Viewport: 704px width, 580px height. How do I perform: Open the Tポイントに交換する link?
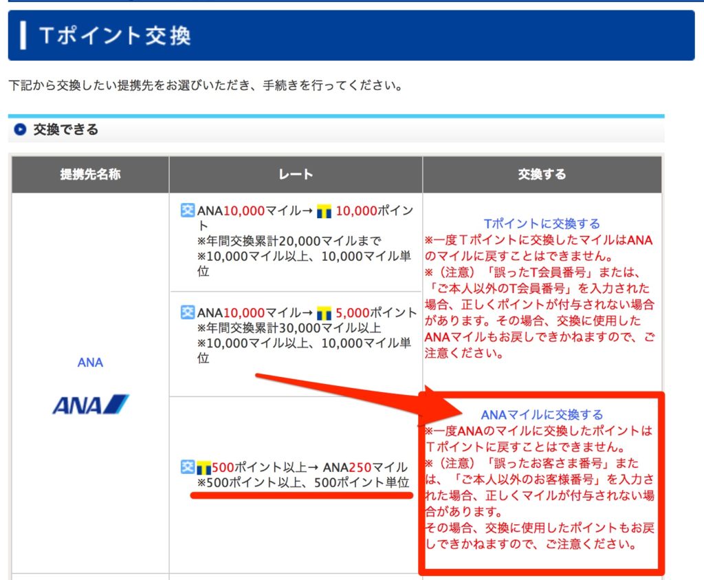click(x=542, y=224)
